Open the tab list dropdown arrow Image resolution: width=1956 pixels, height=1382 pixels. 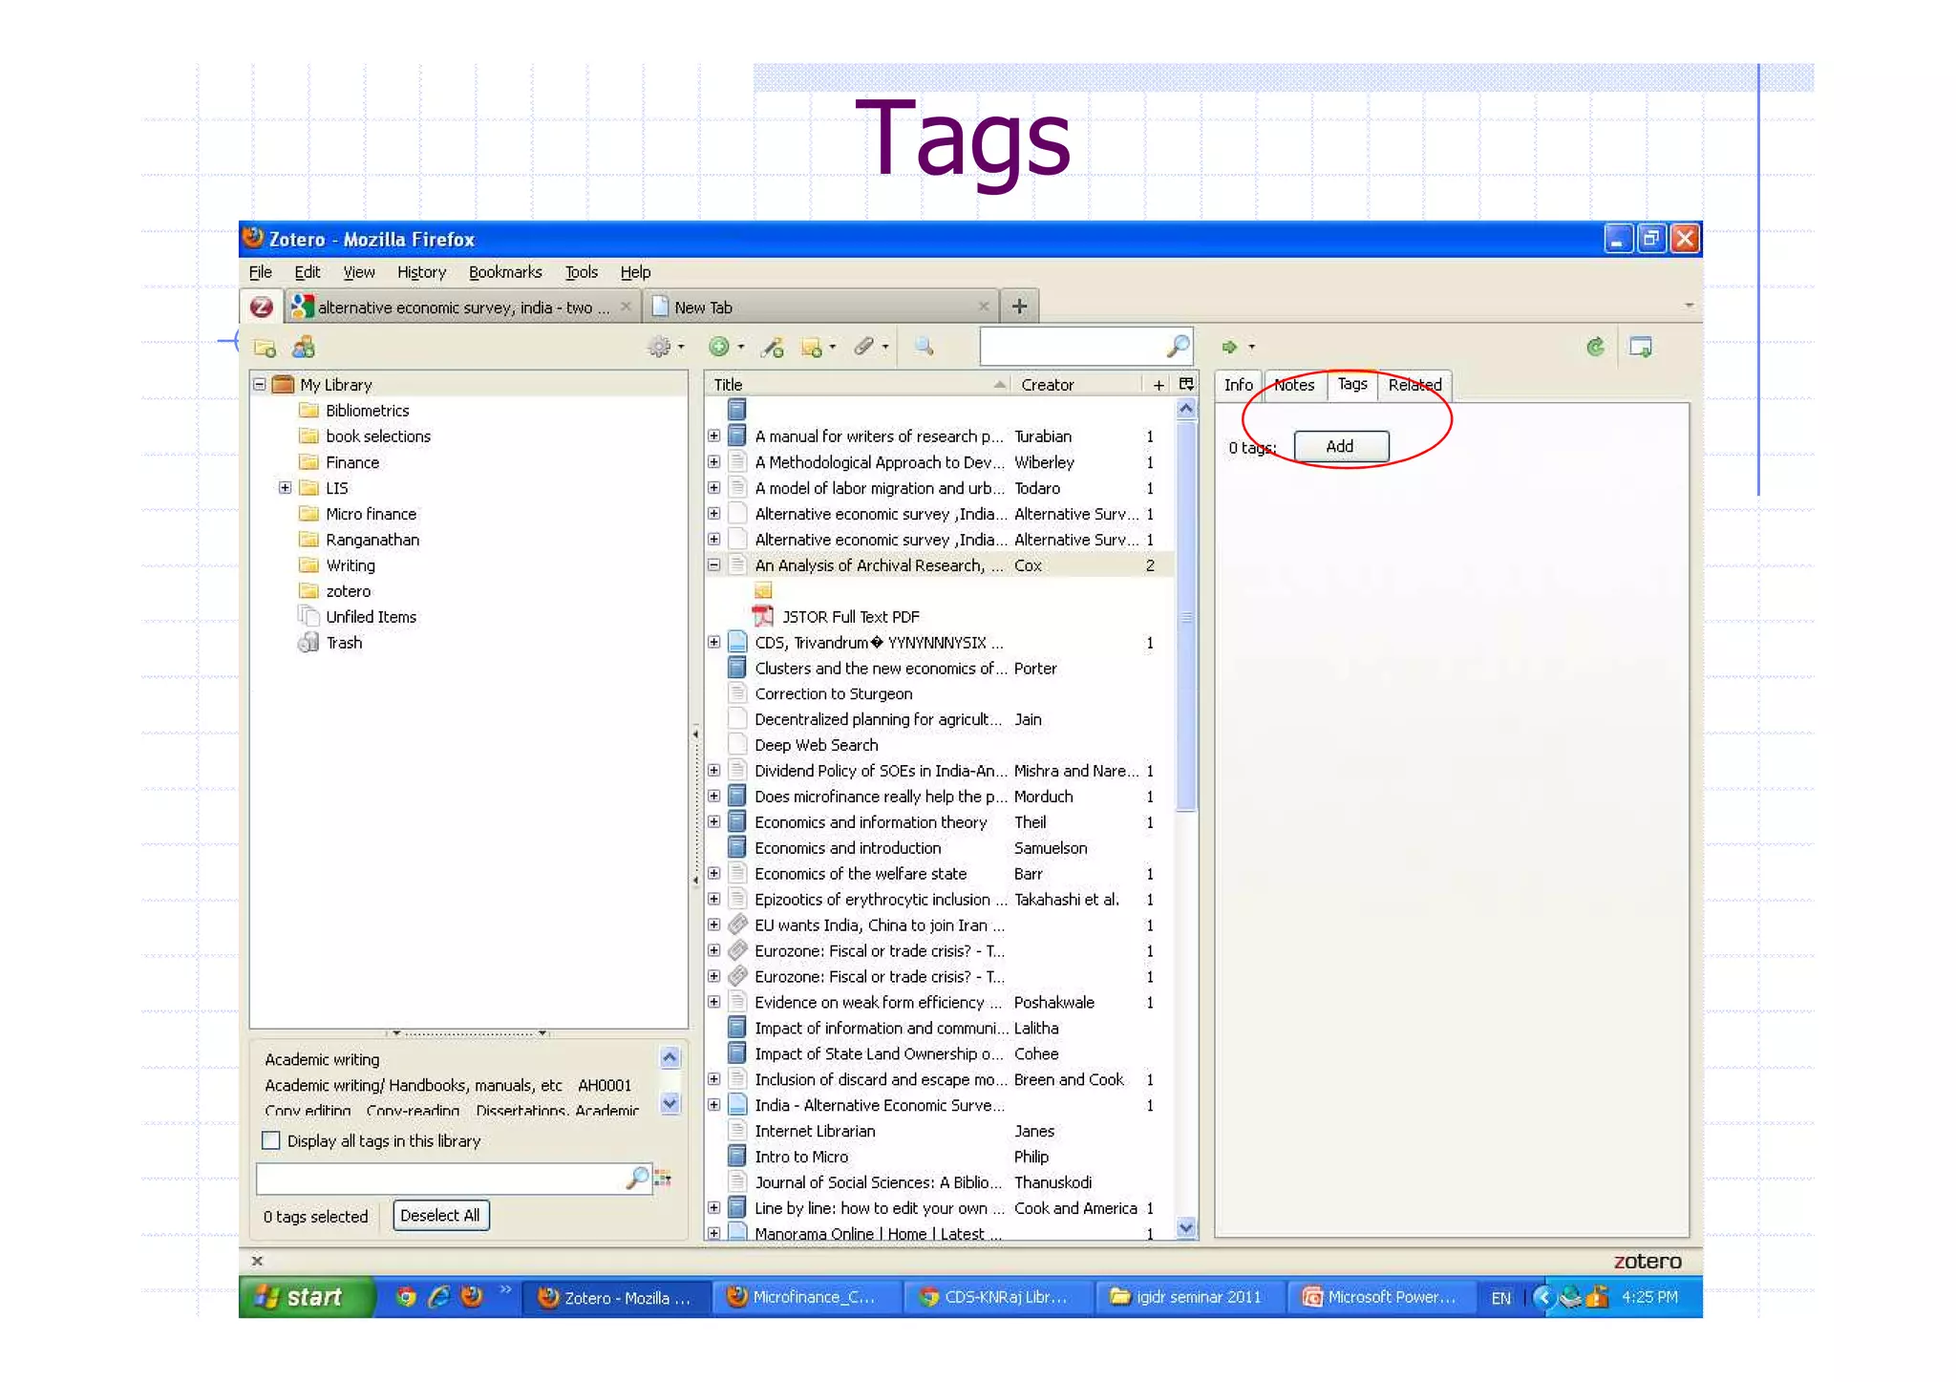pos(1689,307)
